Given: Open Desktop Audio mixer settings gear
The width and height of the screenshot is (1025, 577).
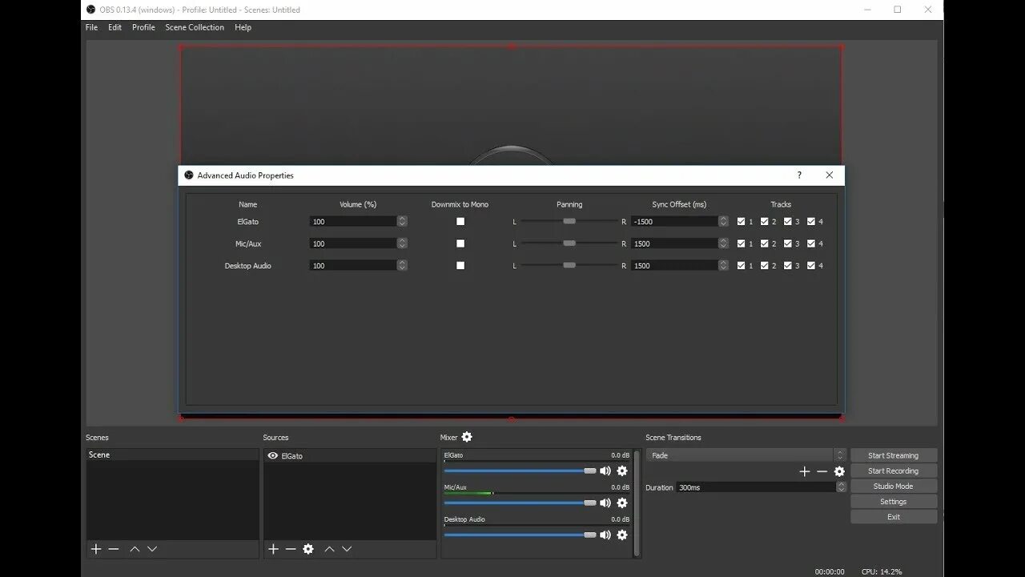Looking at the screenshot, I should [x=622, y=535].
